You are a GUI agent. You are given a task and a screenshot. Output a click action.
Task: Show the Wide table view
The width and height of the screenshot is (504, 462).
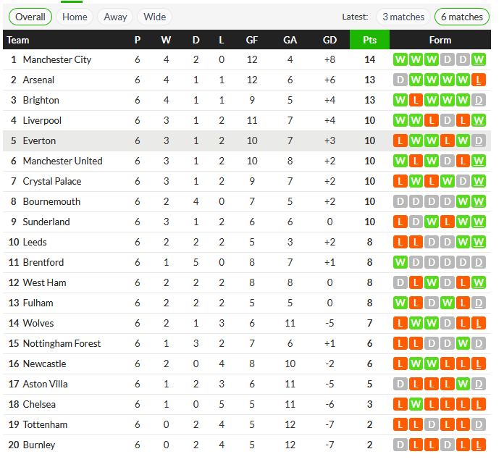(x=155, y=17)
